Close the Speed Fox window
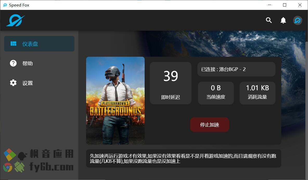The width and height of the screenshot is (308, 180). pos(300,5)
